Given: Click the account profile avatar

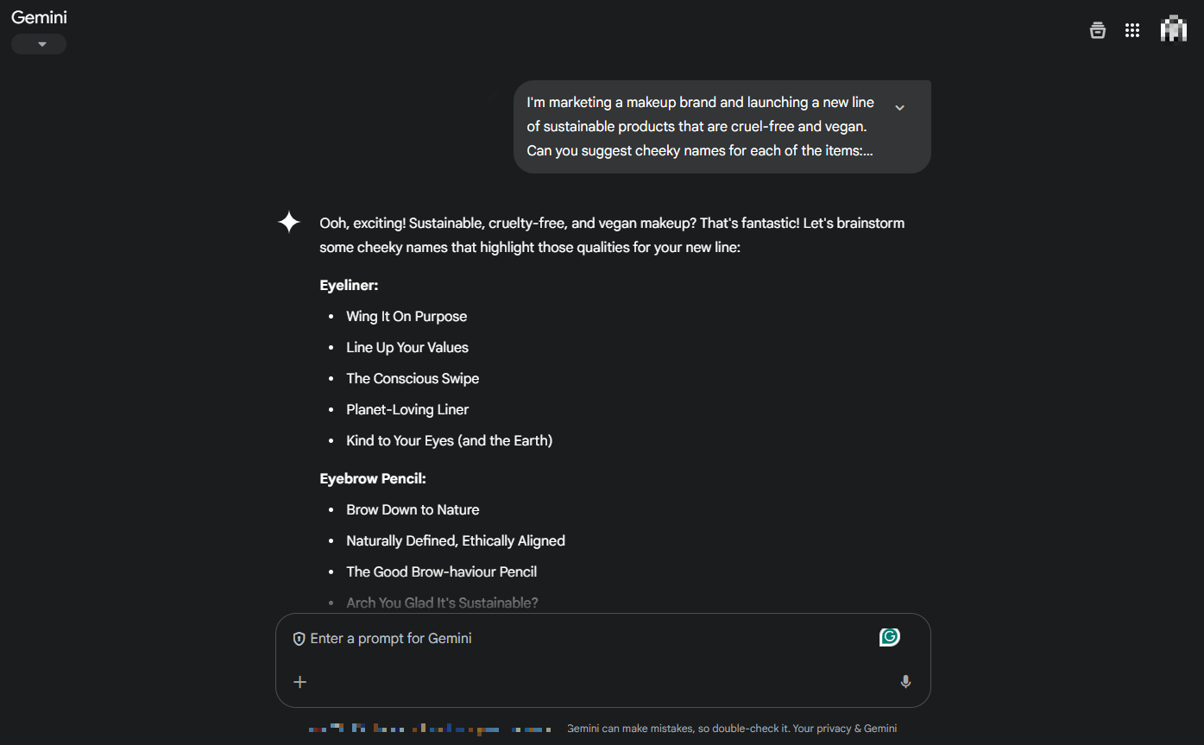Looking at the screenshot, I should [x=1173, y=28].
